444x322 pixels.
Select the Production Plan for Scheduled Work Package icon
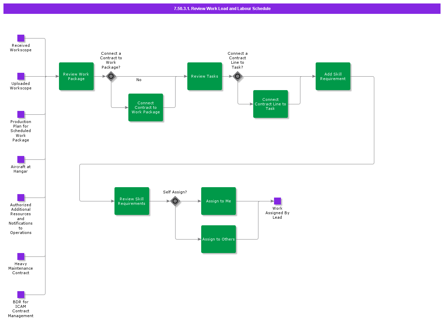21,114
